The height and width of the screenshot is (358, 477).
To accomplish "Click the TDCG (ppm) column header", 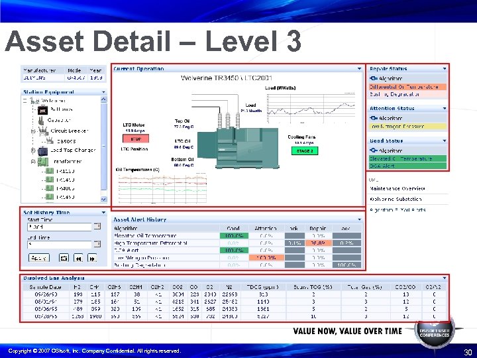I will click(x=262, y=287).
